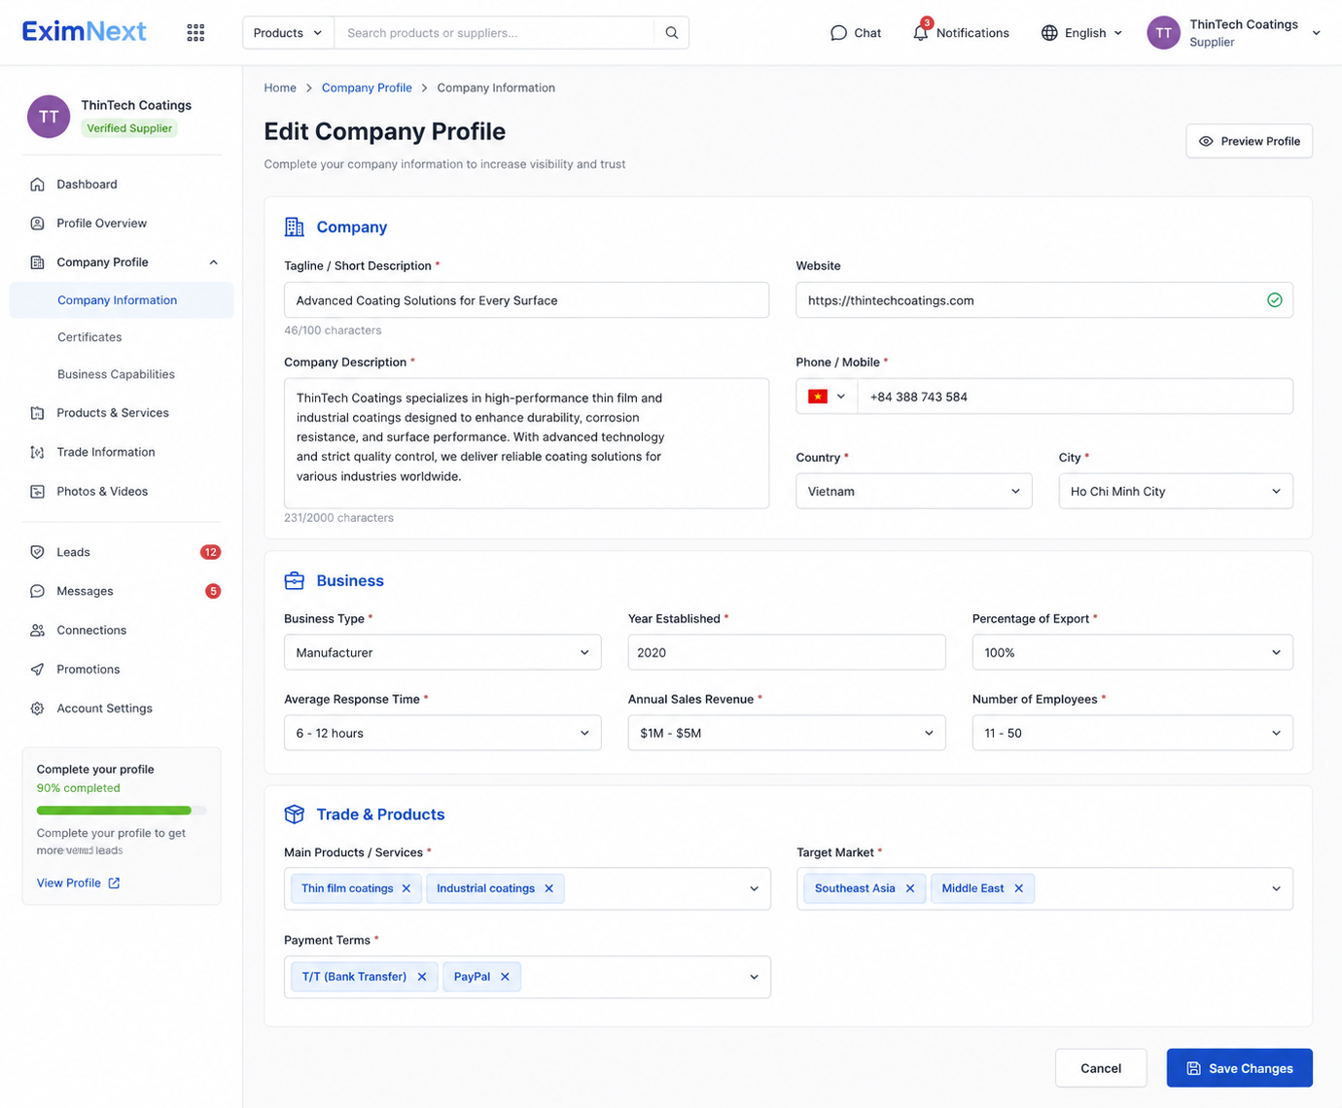The width and height of the screenshot is (1342, 1108).
Task: Remove the Thin film coatings tag
Action: click(x=406, y=888)
